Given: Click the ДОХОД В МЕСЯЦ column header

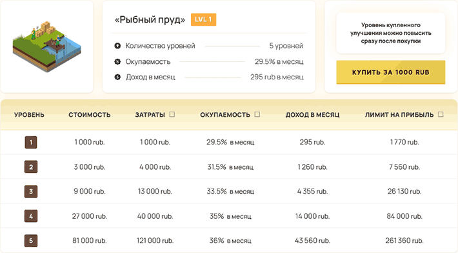Looking at the screenshot, I should (313, 115).
